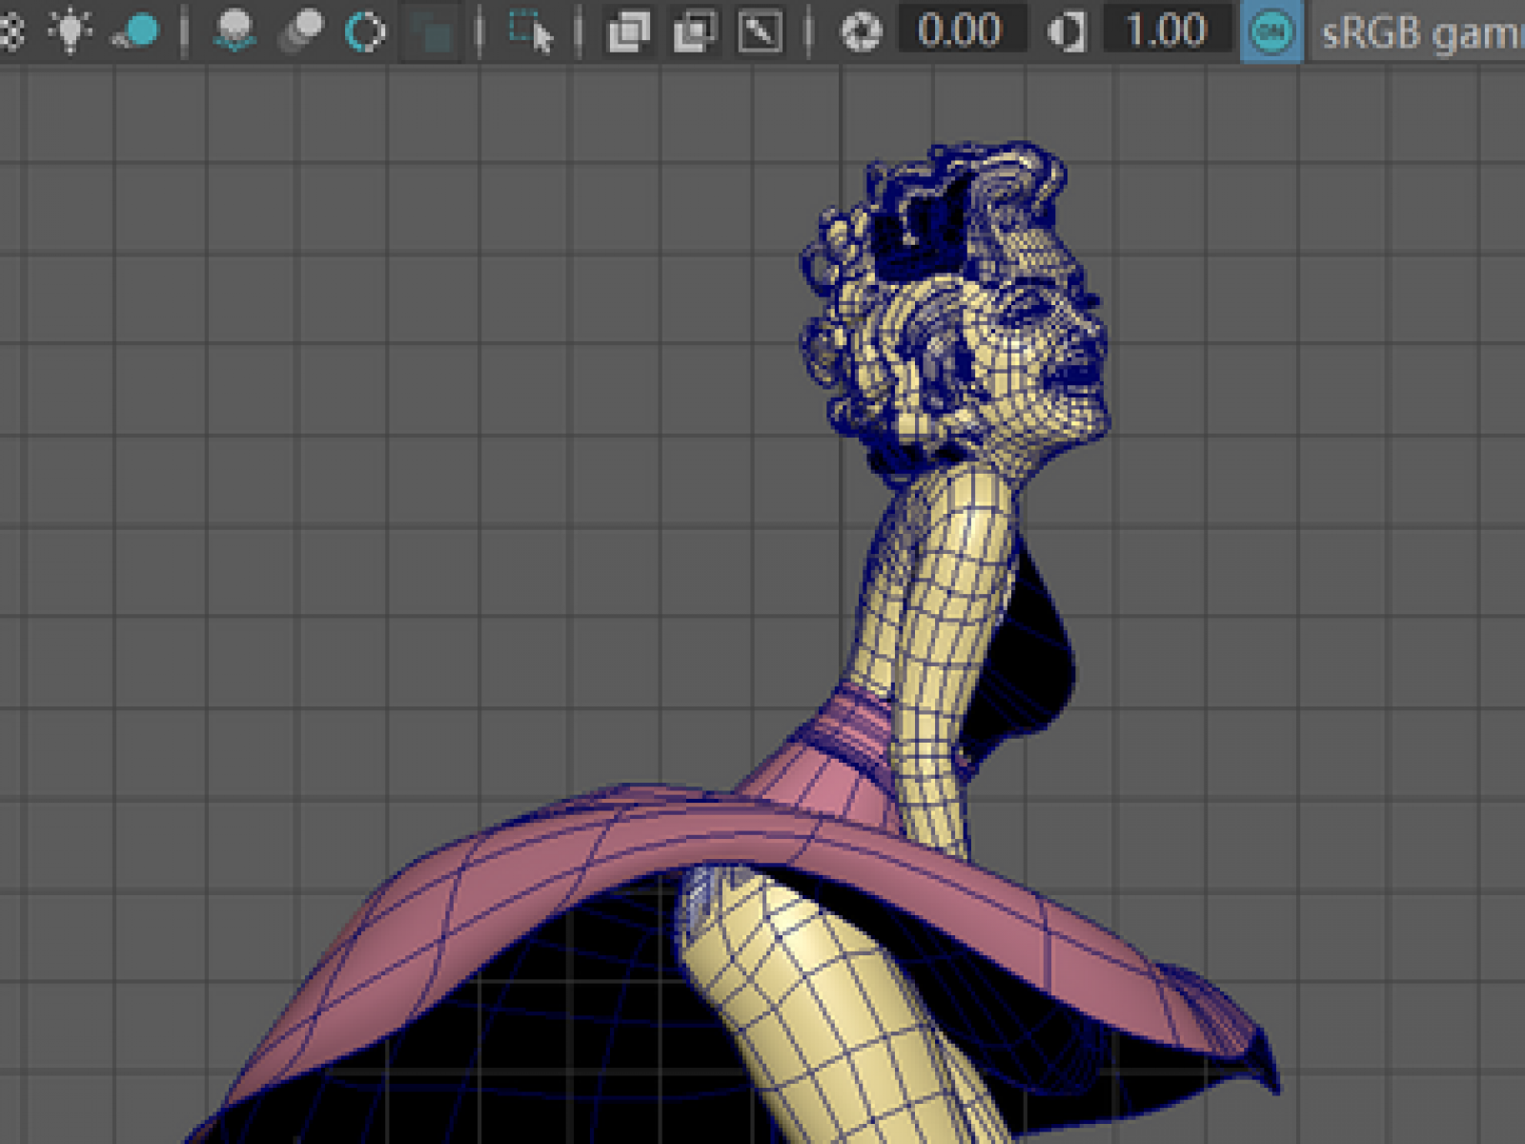Toggle Multisample Anti-aliasing circle icon

click(365, 31)
